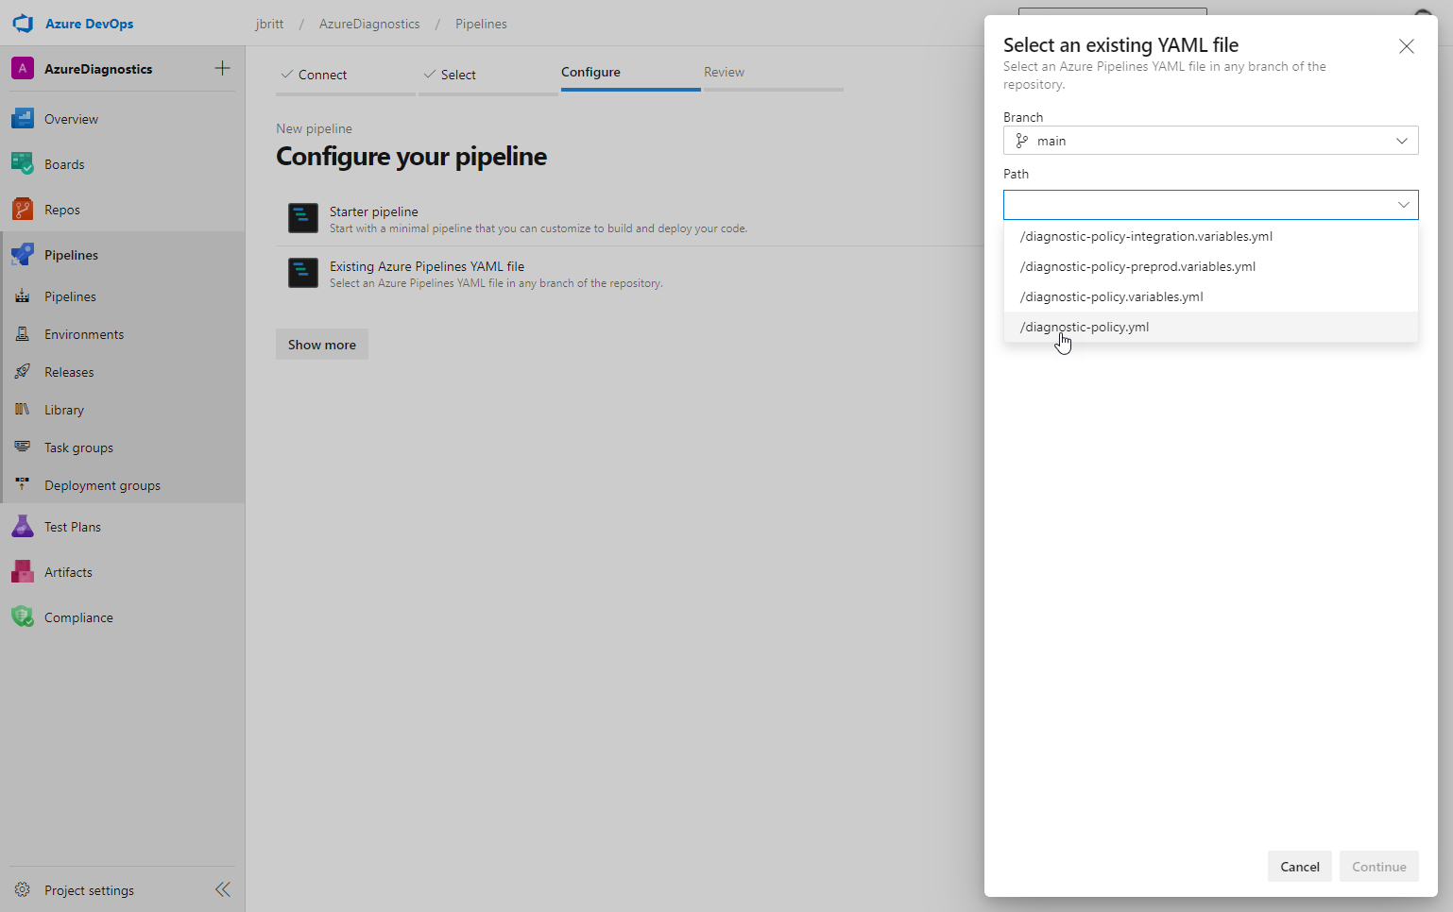
Task: Click the jbritt breadcrumb link
Action: (269, 24)
